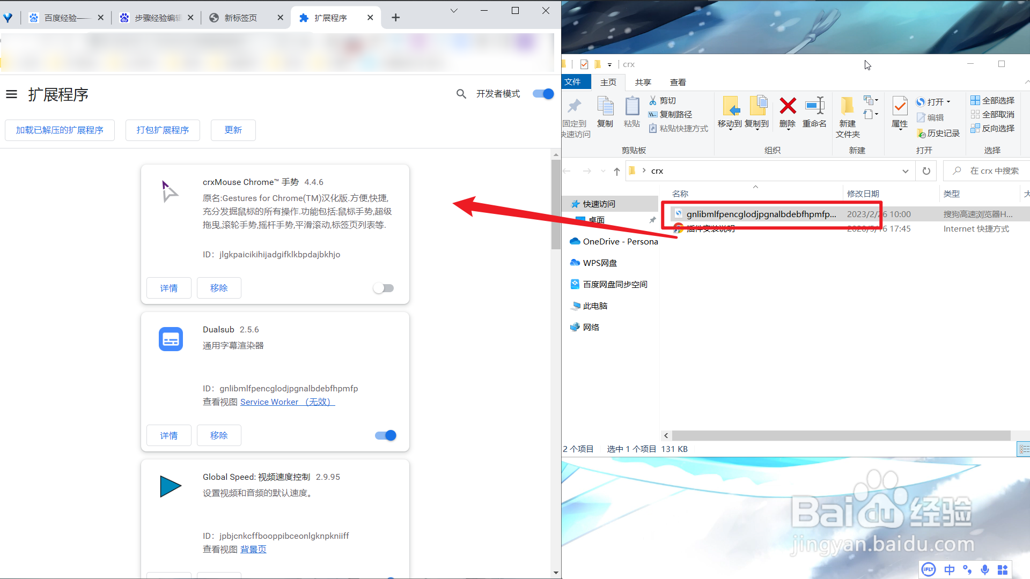The height and width of the screenshot is (579, 1030).
Task: Click 复制路径 in the ribbon
Action: click(x=671, y=115)
